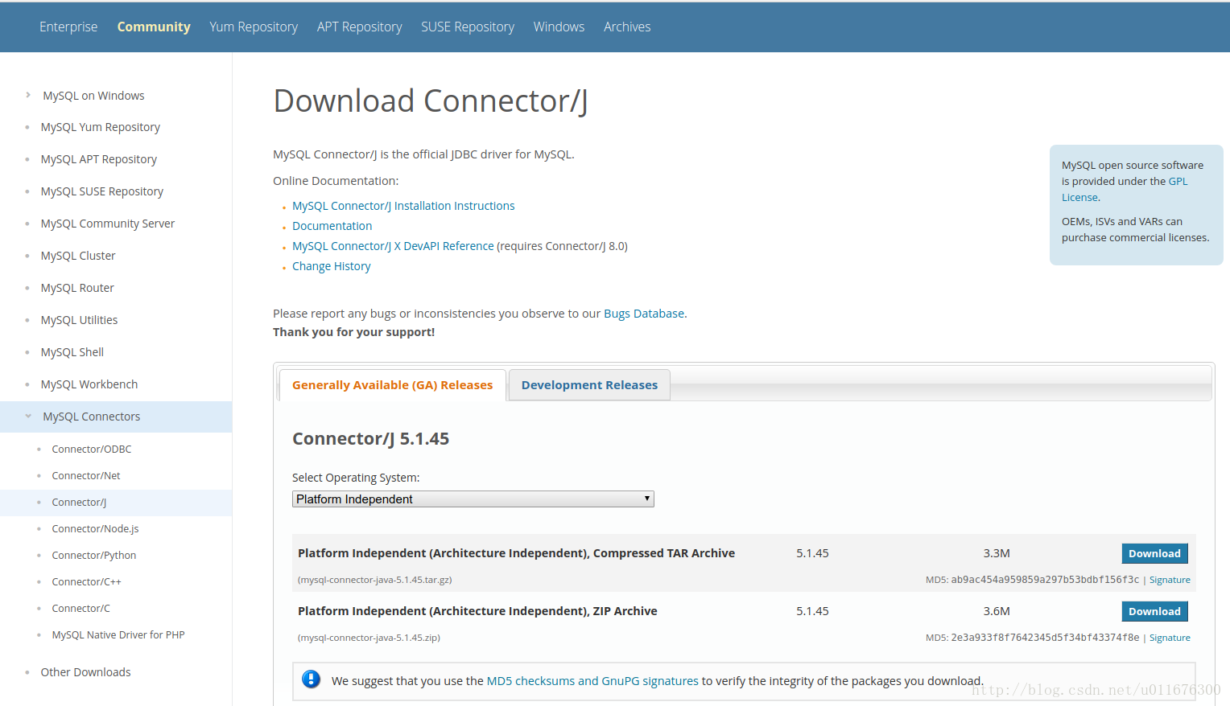
Task: Open Other Downloads in sidebar
Action: (x=85, y=672)
